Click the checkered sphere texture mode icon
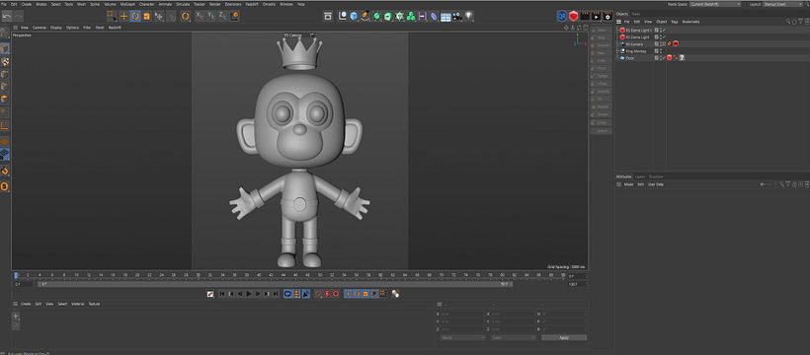The image size is (810, 355). (5, 61)
